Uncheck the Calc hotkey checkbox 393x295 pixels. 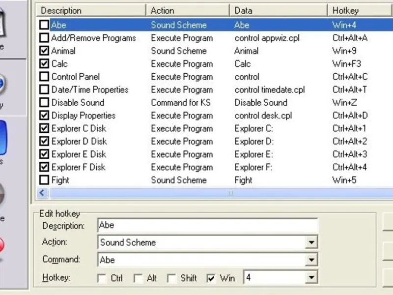[44, 63]
